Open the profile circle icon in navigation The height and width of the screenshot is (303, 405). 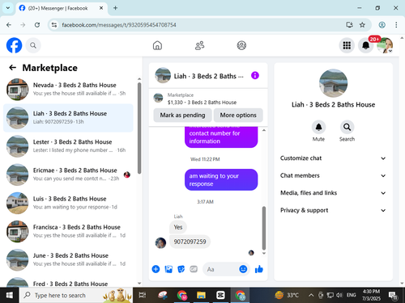click(x=241, y=45)
